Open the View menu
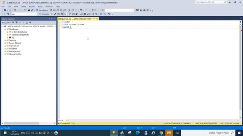243x136 pixels. point(16,6)
